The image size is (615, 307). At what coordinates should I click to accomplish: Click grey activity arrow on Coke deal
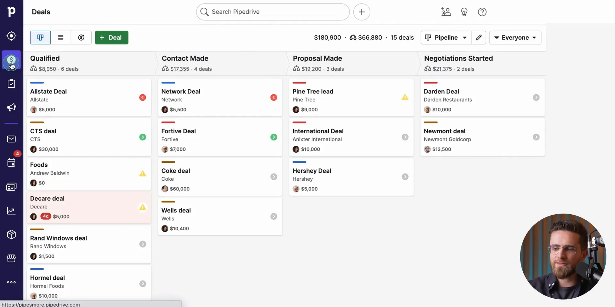(274, 177)
